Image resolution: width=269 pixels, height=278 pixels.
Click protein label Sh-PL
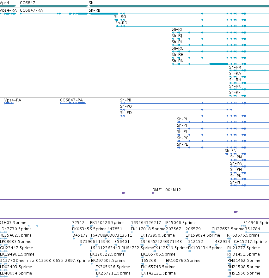click(182, 132)
